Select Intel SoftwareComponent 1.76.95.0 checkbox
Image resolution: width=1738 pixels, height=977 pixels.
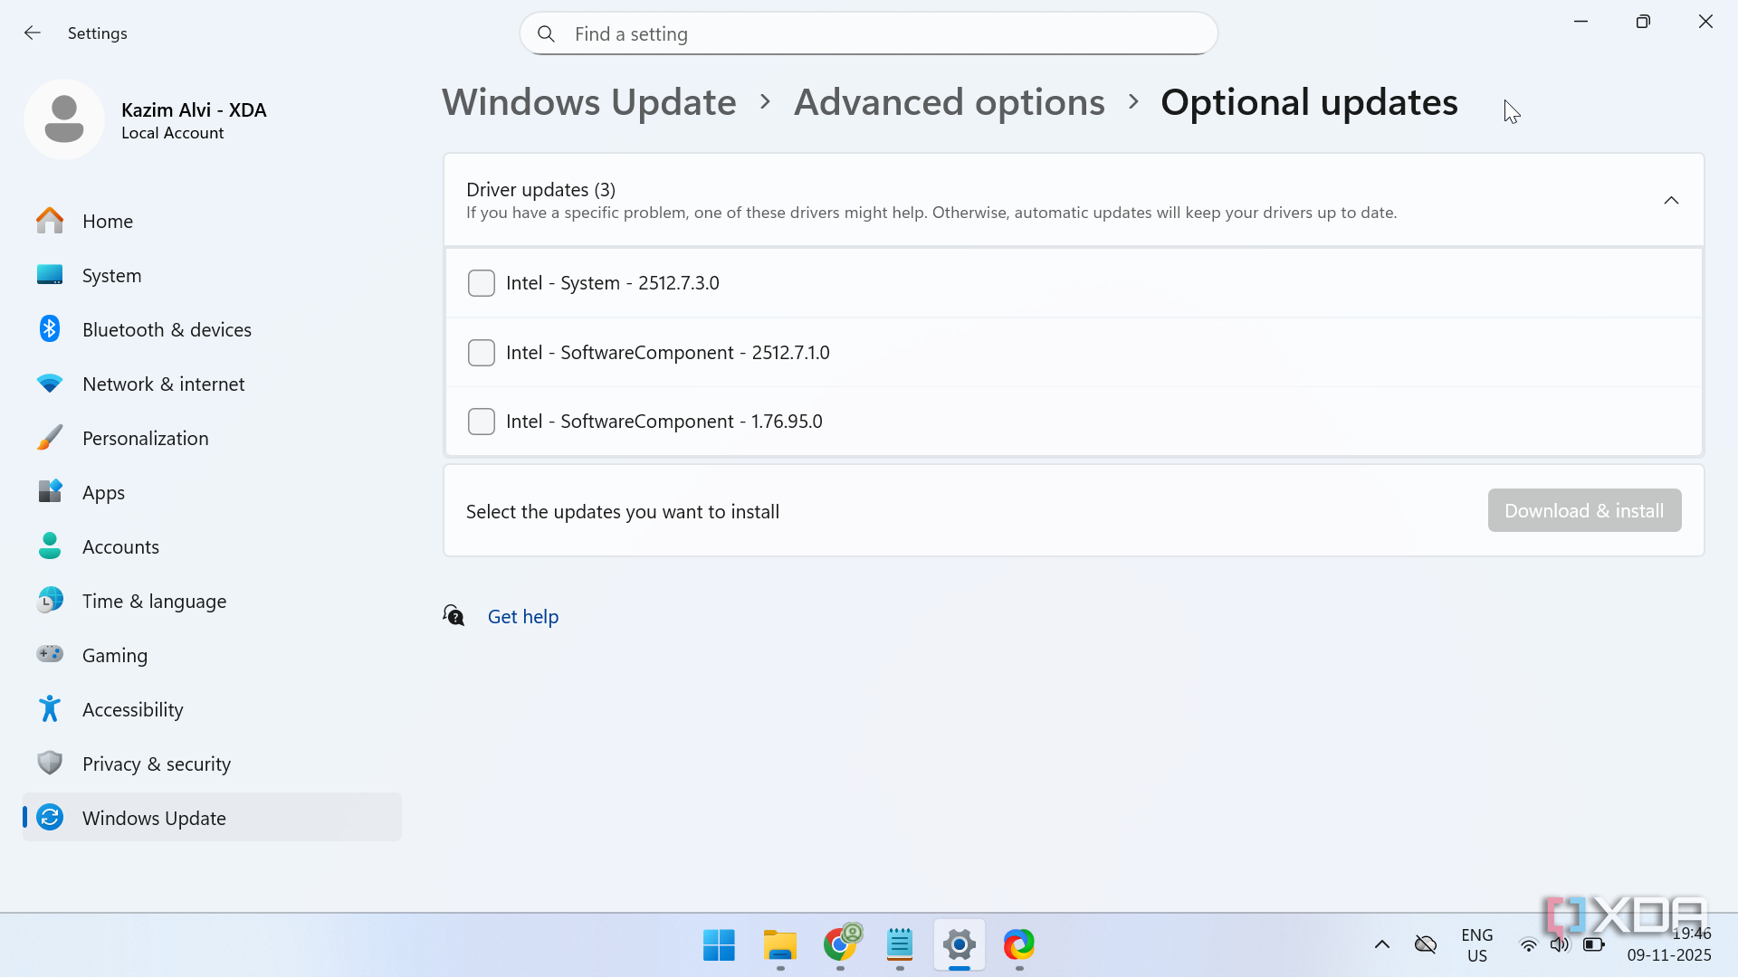pos(482,422)
